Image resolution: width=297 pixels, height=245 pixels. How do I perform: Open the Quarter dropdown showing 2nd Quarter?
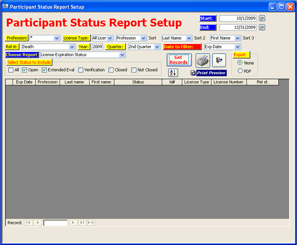click(x=157, y=47)
